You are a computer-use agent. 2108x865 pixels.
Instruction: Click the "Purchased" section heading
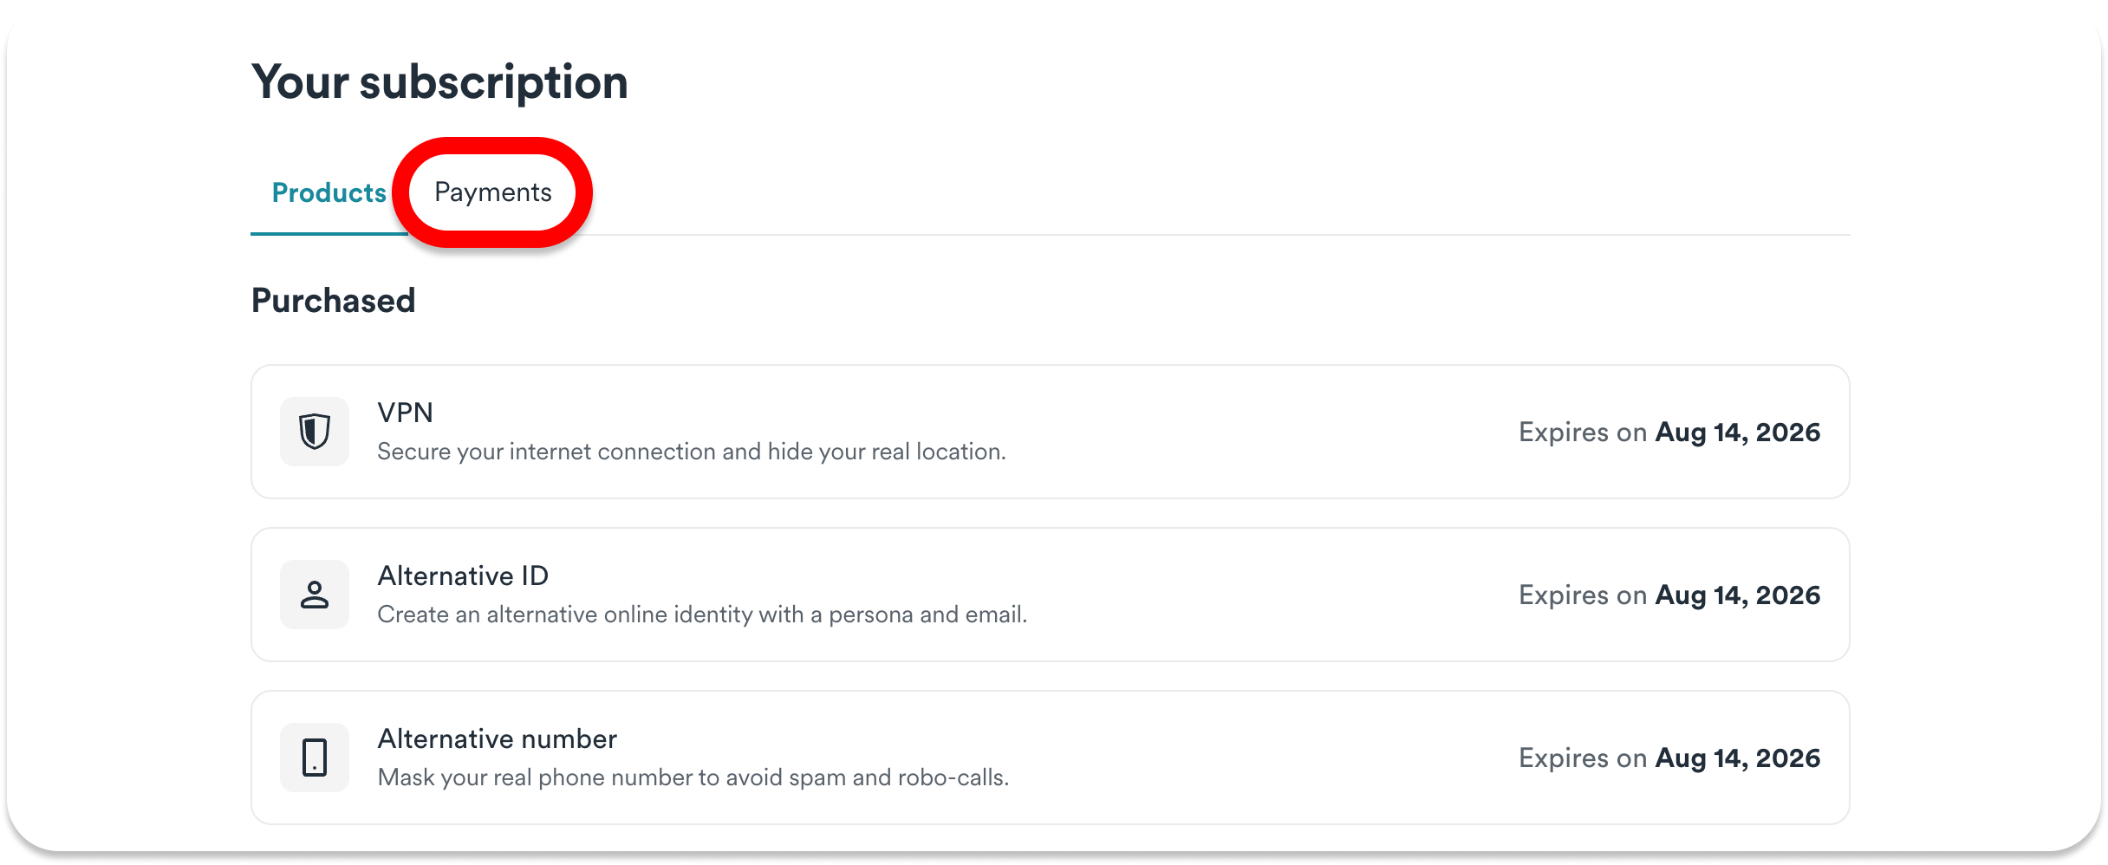[x=333, y=301]
